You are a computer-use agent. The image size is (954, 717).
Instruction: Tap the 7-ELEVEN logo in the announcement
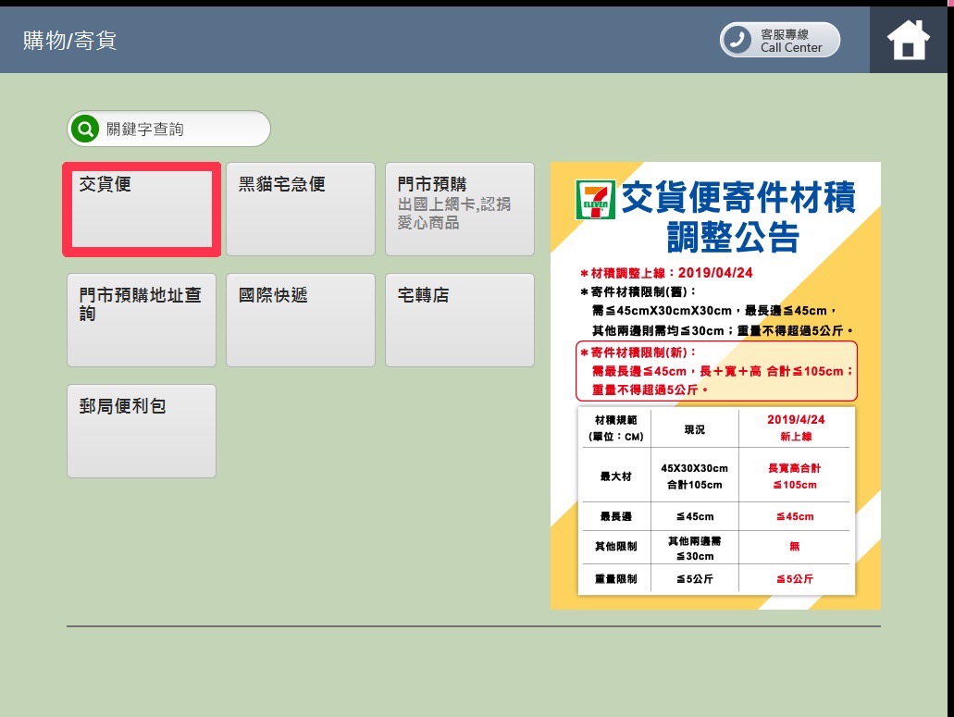[x=595, y=200]
